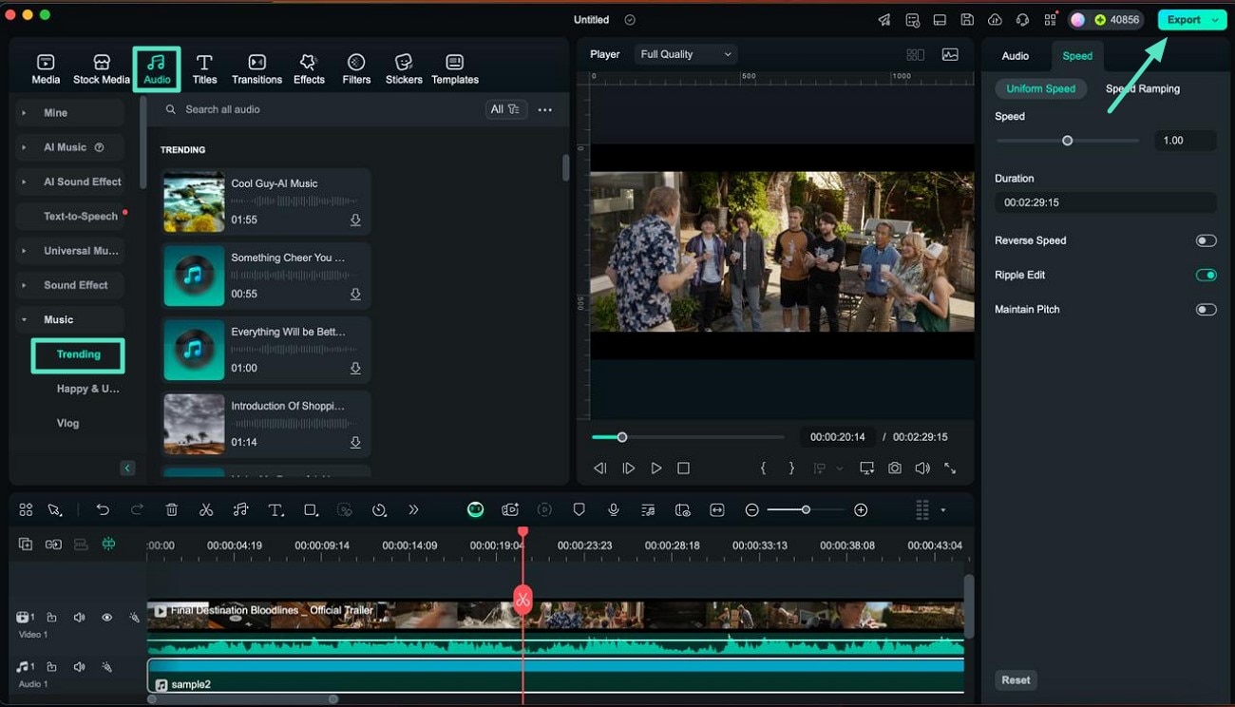Expand the Sound Effect category
Image resolution: width=1235 pixels, height=707 pixels.
click(x=70, y=285)
